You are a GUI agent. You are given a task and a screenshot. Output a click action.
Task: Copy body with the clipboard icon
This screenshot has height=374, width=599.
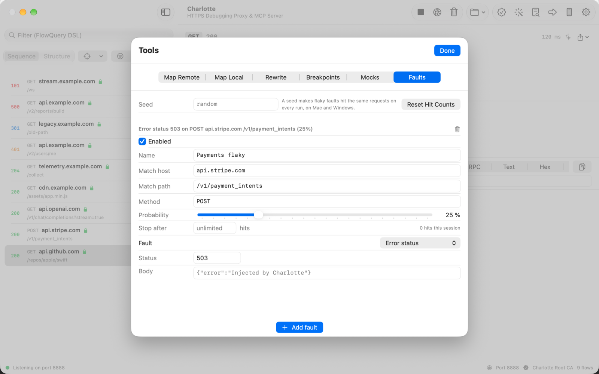582,167
